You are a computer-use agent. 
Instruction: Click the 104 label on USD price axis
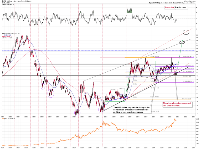(197, 57)
